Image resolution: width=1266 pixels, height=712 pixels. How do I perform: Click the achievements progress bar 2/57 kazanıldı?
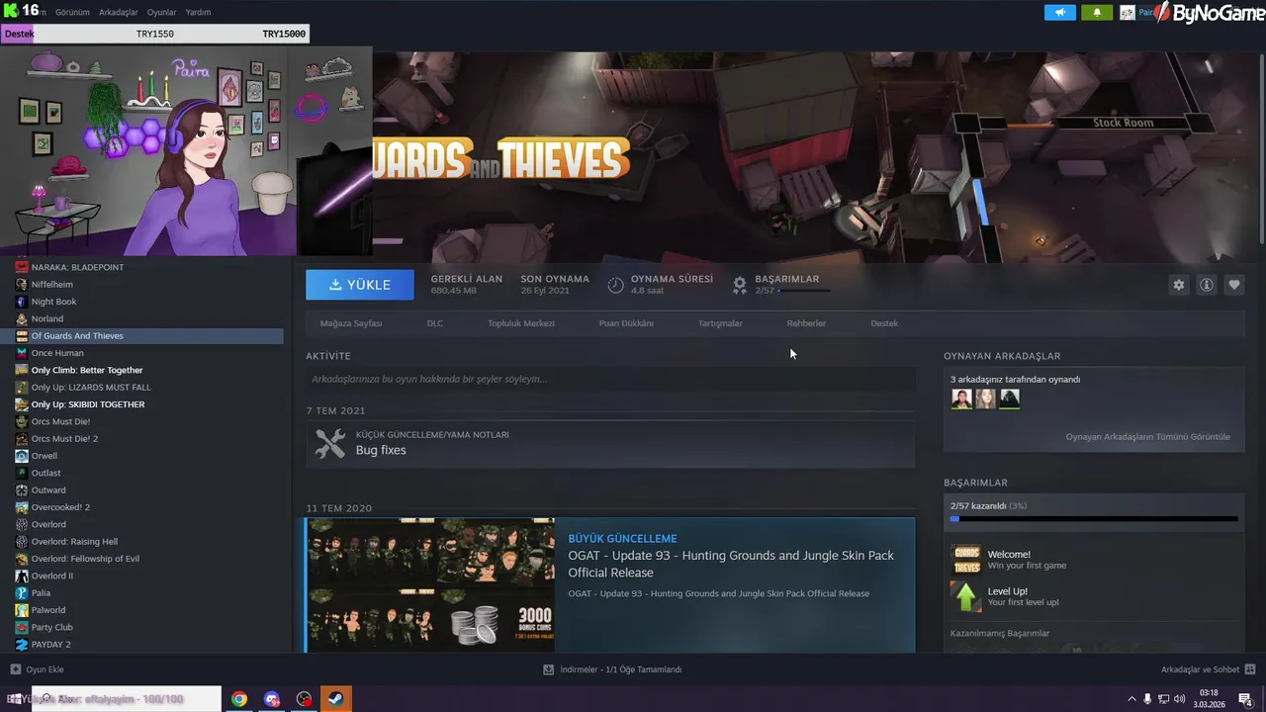tap(1094, 518)
